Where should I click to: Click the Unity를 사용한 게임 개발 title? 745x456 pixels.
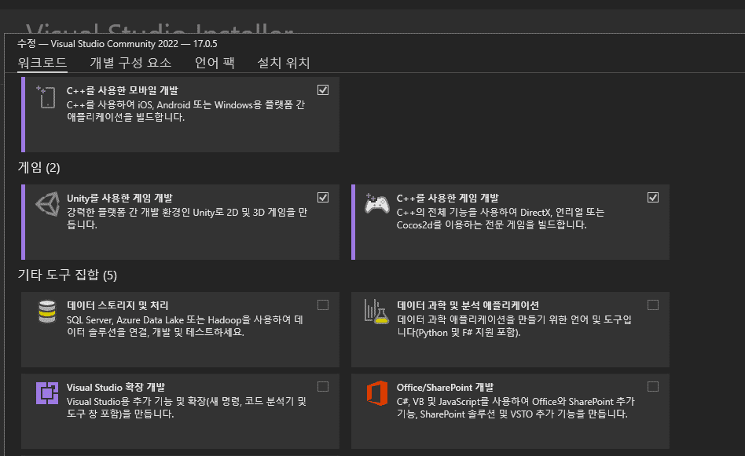click(x=119, y=198)
